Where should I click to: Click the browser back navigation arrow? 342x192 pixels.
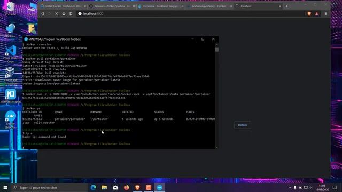pos(43,13)
